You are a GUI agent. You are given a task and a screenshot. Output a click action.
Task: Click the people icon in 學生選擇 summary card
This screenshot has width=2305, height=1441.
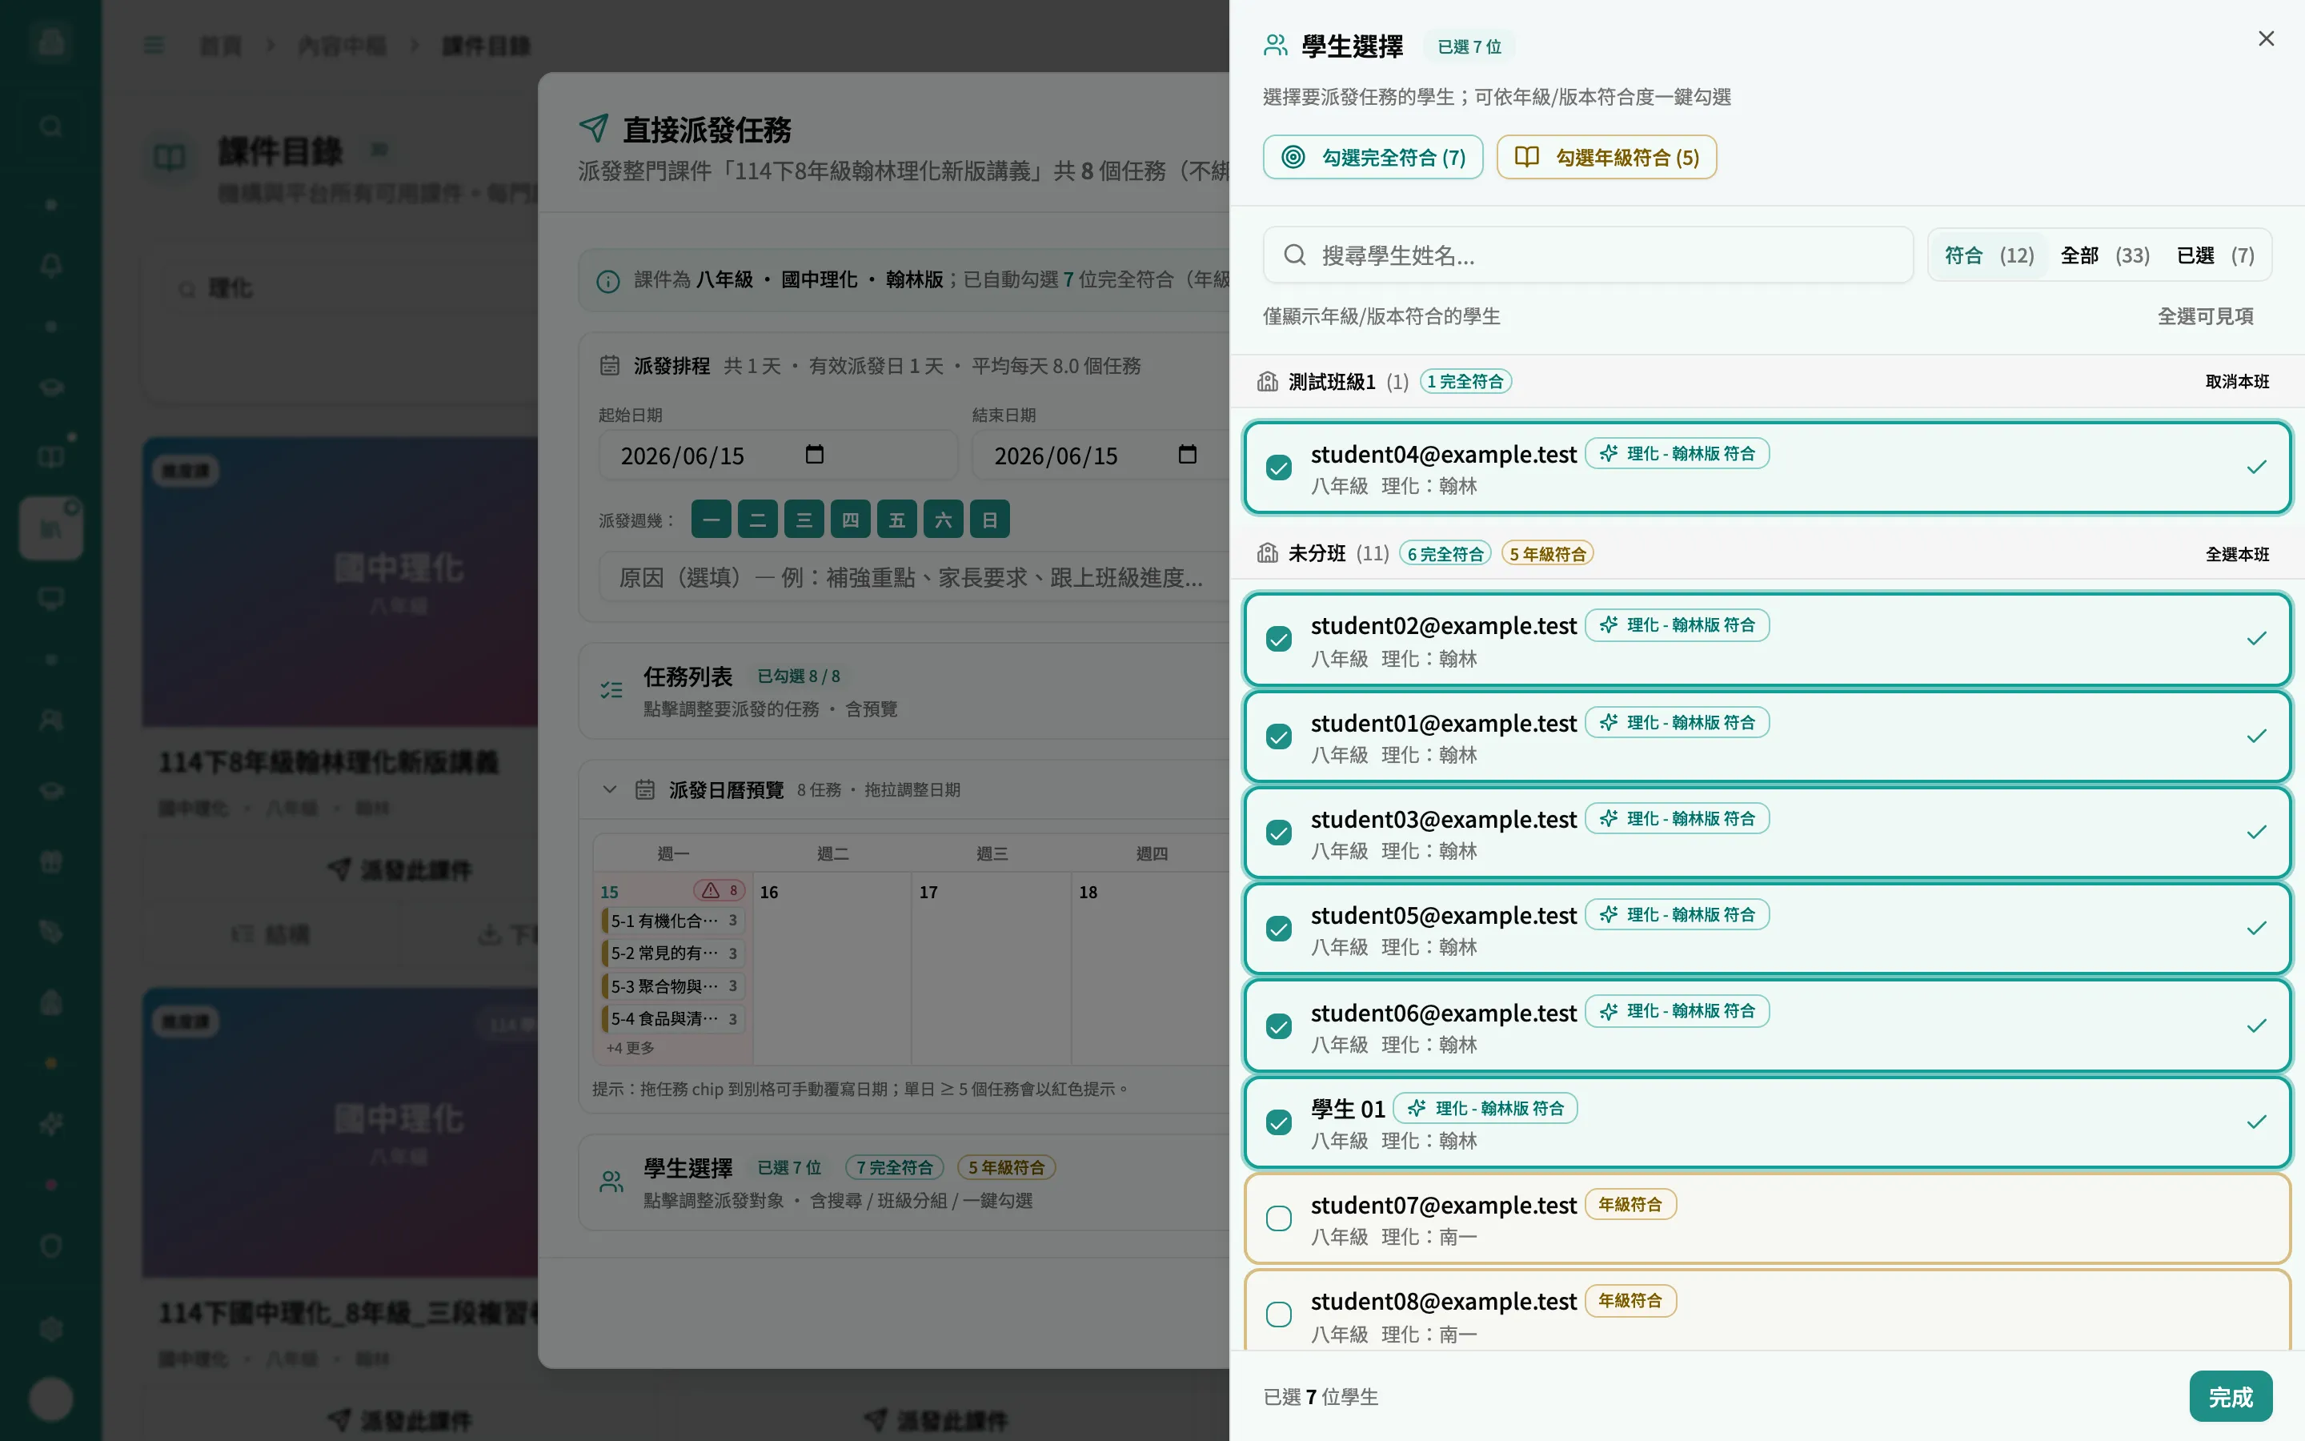click(611, 1182)
